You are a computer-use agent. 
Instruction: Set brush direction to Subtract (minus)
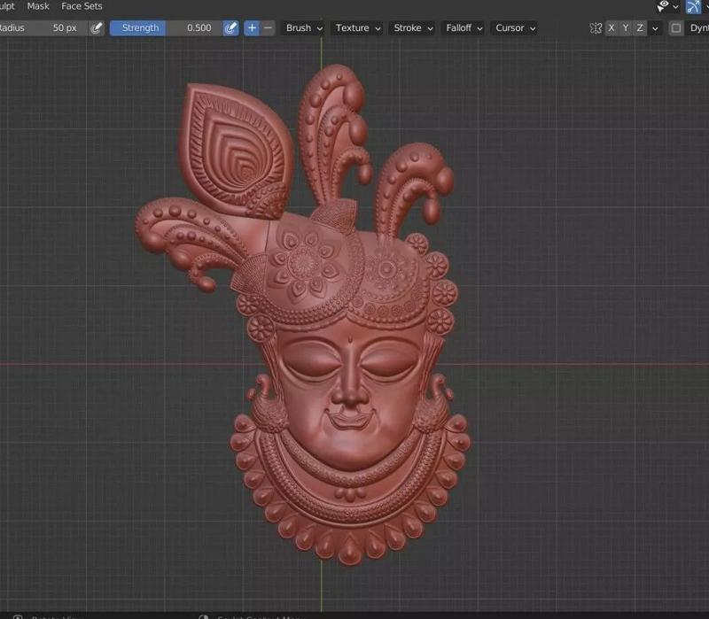(x=269, y=28)
